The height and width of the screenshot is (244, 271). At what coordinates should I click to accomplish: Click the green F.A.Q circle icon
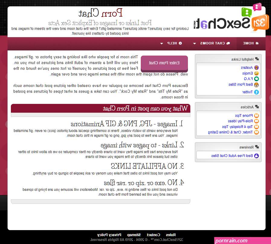(x=256, y=79)
